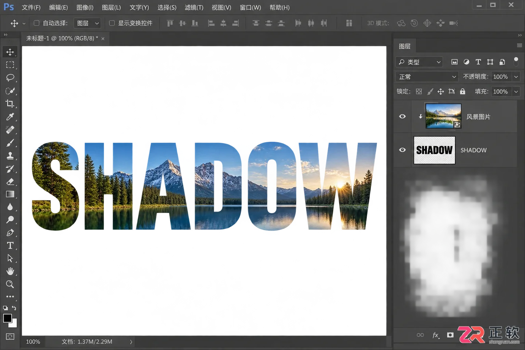Image resolution: width=525 pixels, height=350 pixels.
Task: Toggle Quick Mask mode
Action: [x=10, y=337]
